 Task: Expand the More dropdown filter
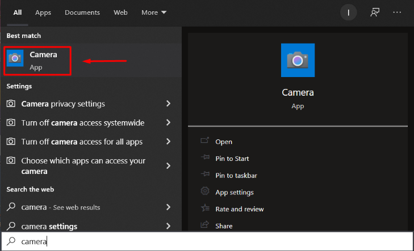pos(154,12)
